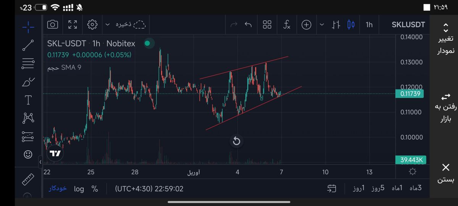The image size is (458, 206).
Task: Toggle fullscreen chart mode
Action: point(72,24)
